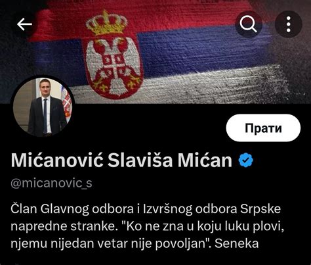This screenshot has height=265, width=311.
Task: Select the display name Mićanović Slaviša Mićan
Action: coord(121,160)
